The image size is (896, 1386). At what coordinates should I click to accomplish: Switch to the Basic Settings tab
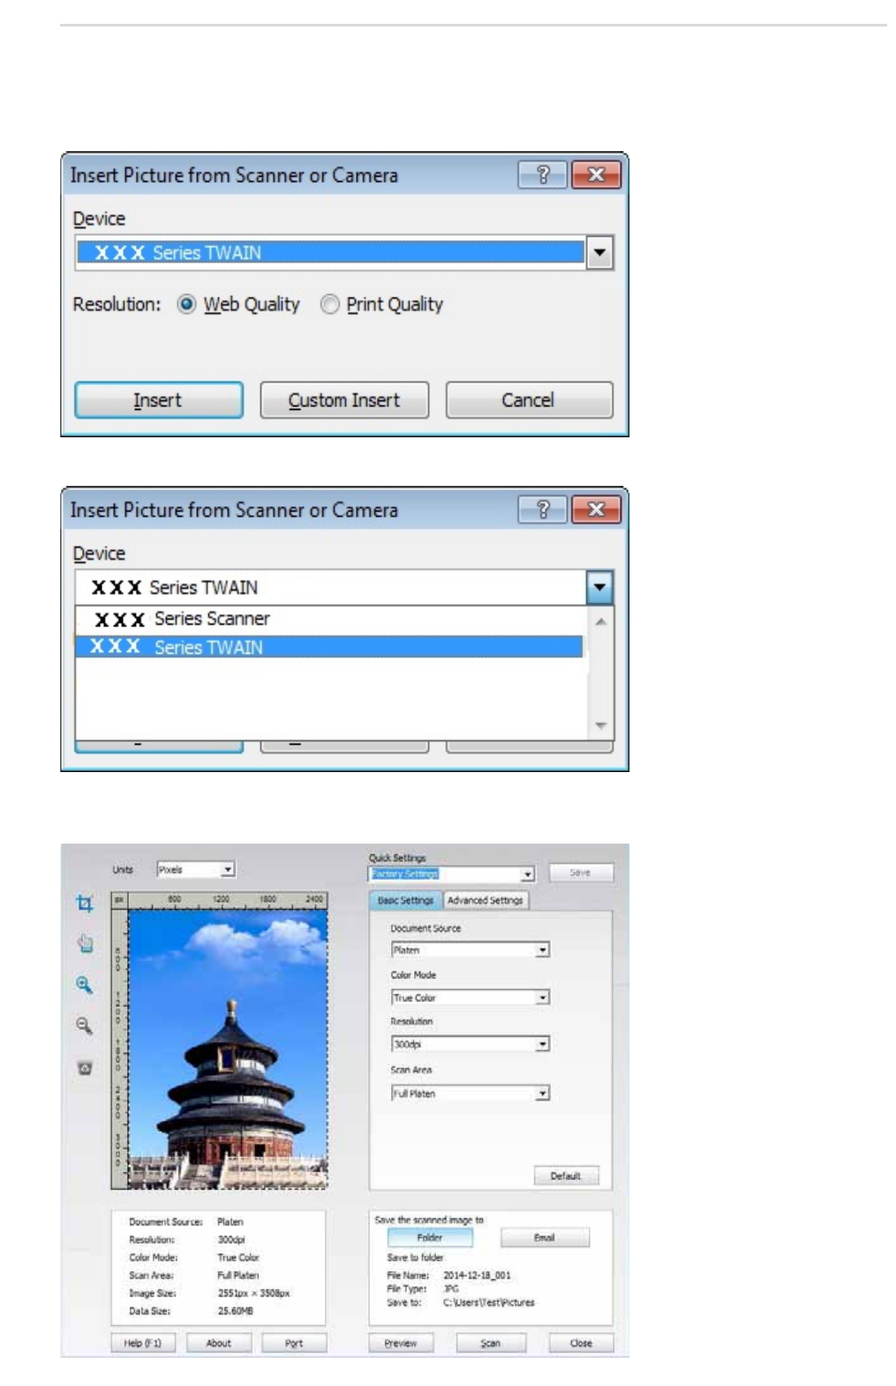pyautogui.click(x=405, y=900)
